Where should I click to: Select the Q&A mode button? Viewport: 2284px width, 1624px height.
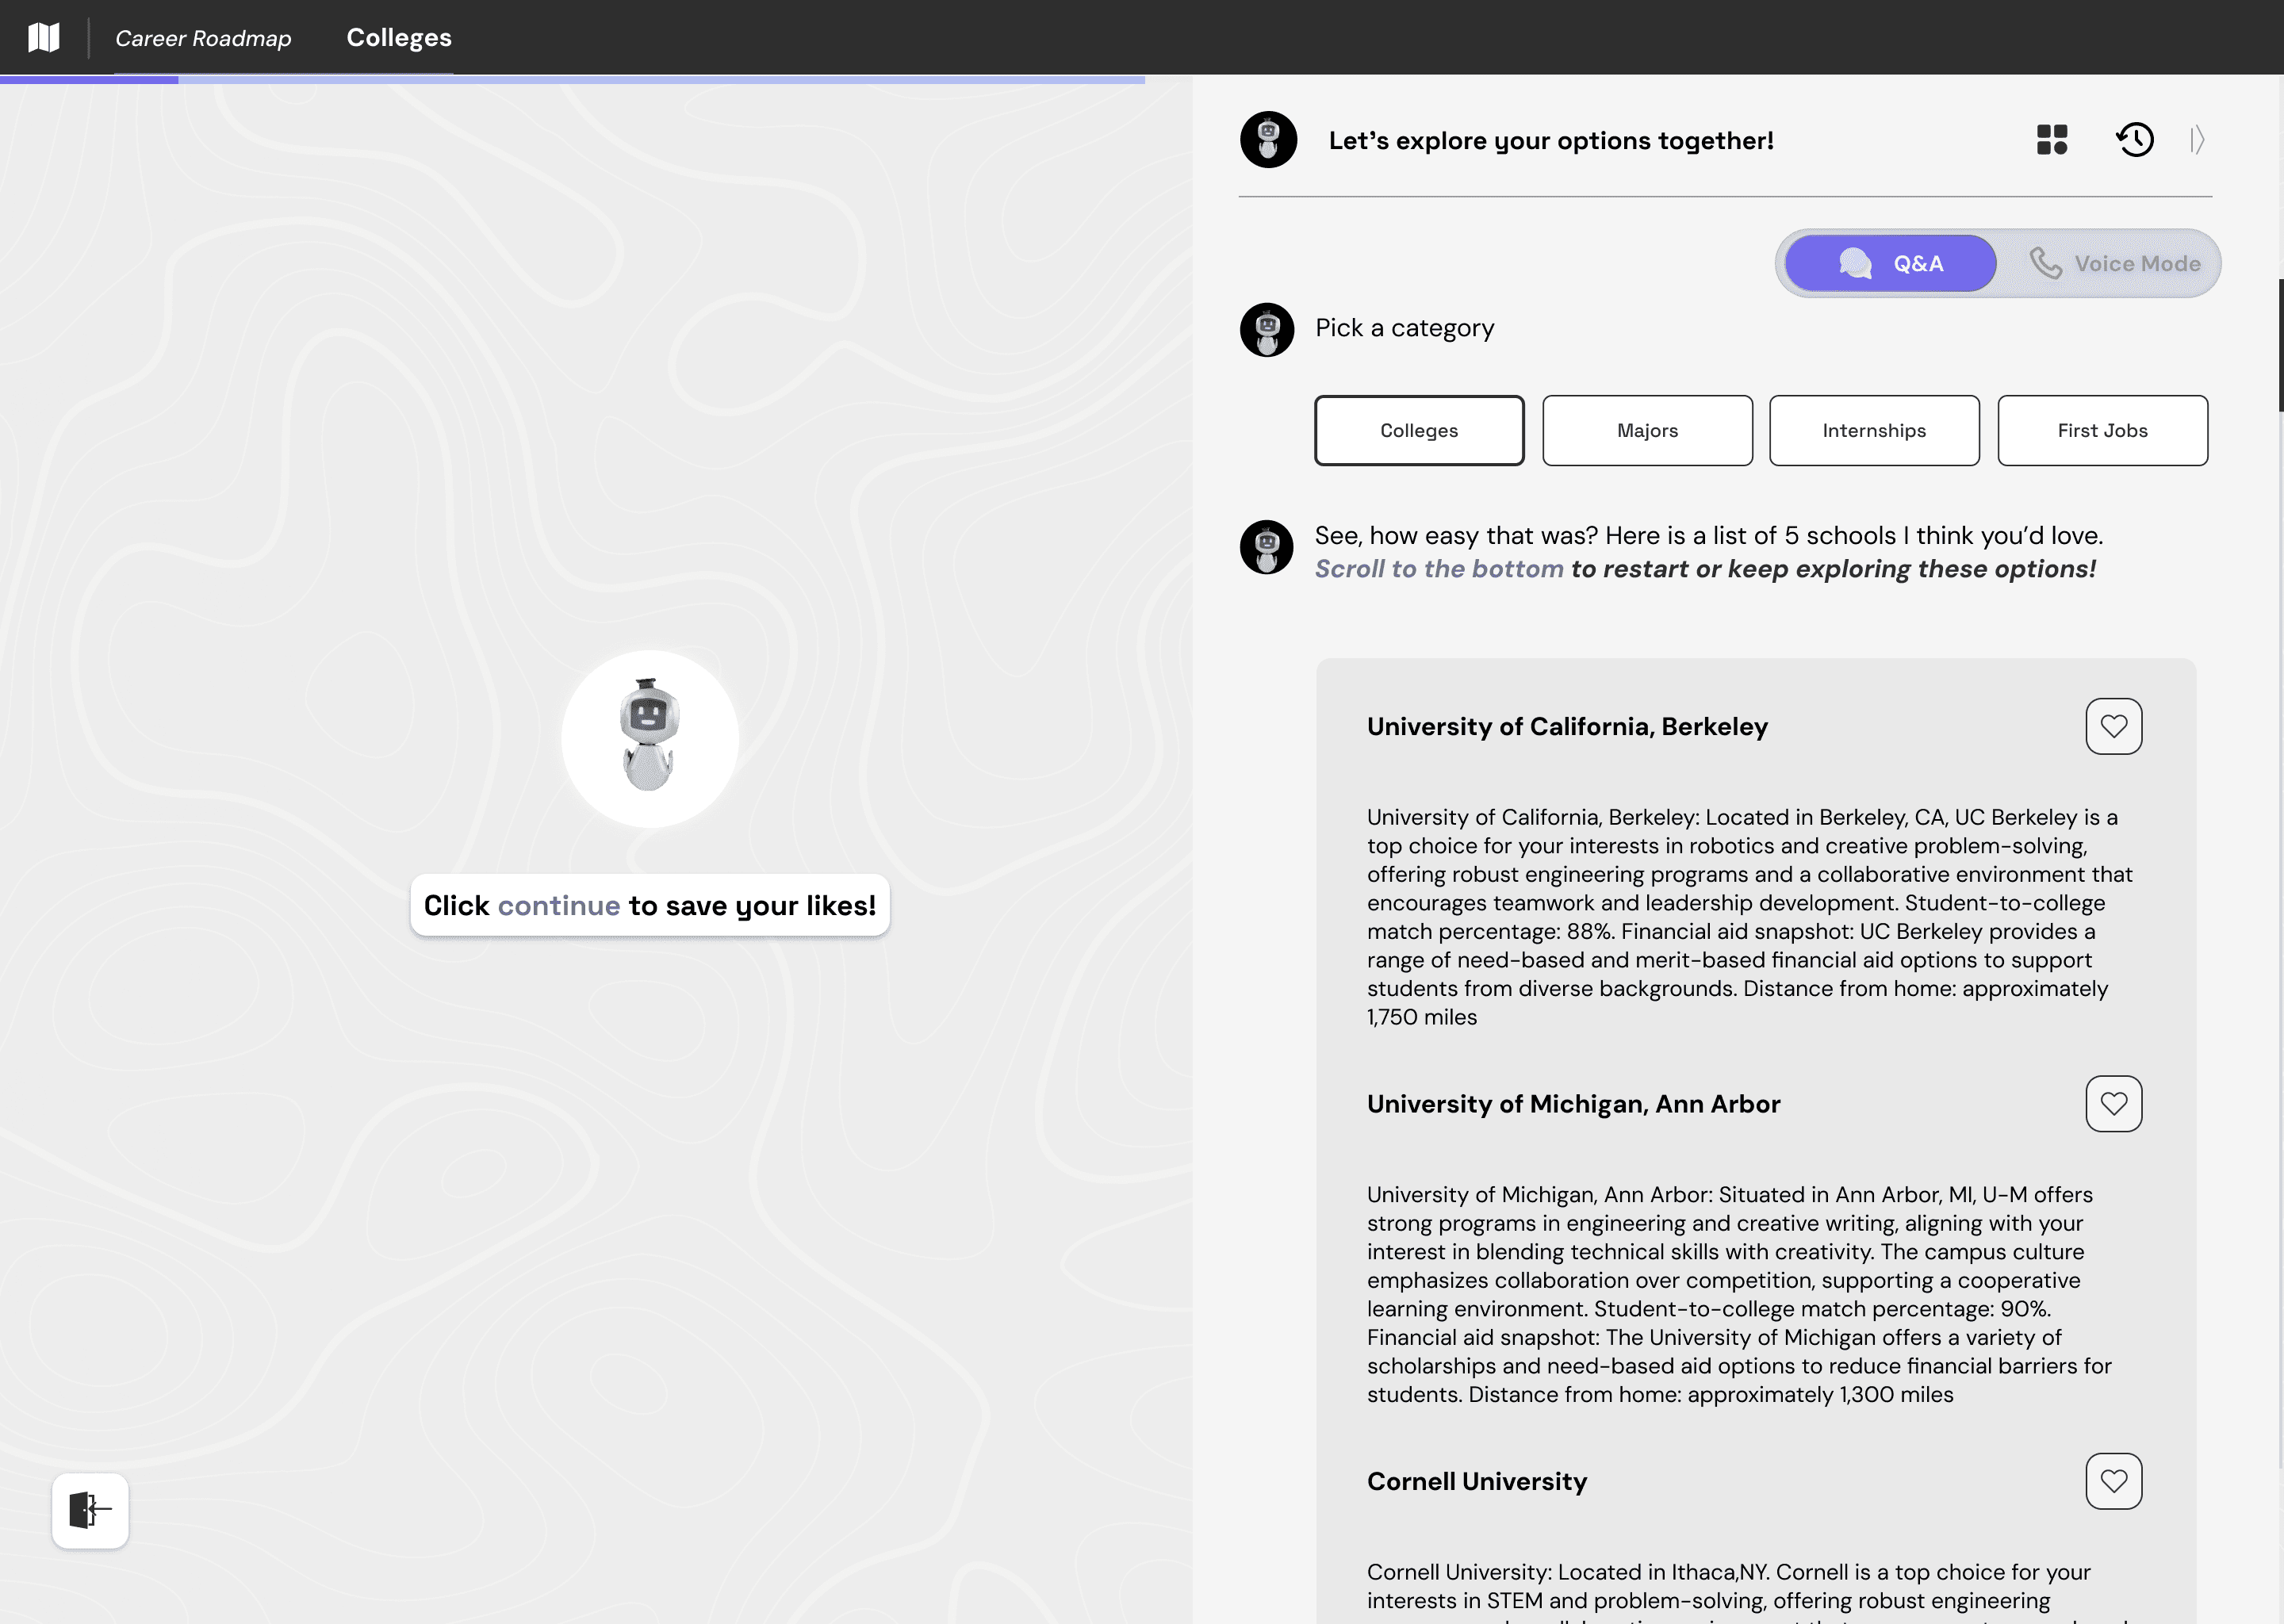[x=1890, y=264]
